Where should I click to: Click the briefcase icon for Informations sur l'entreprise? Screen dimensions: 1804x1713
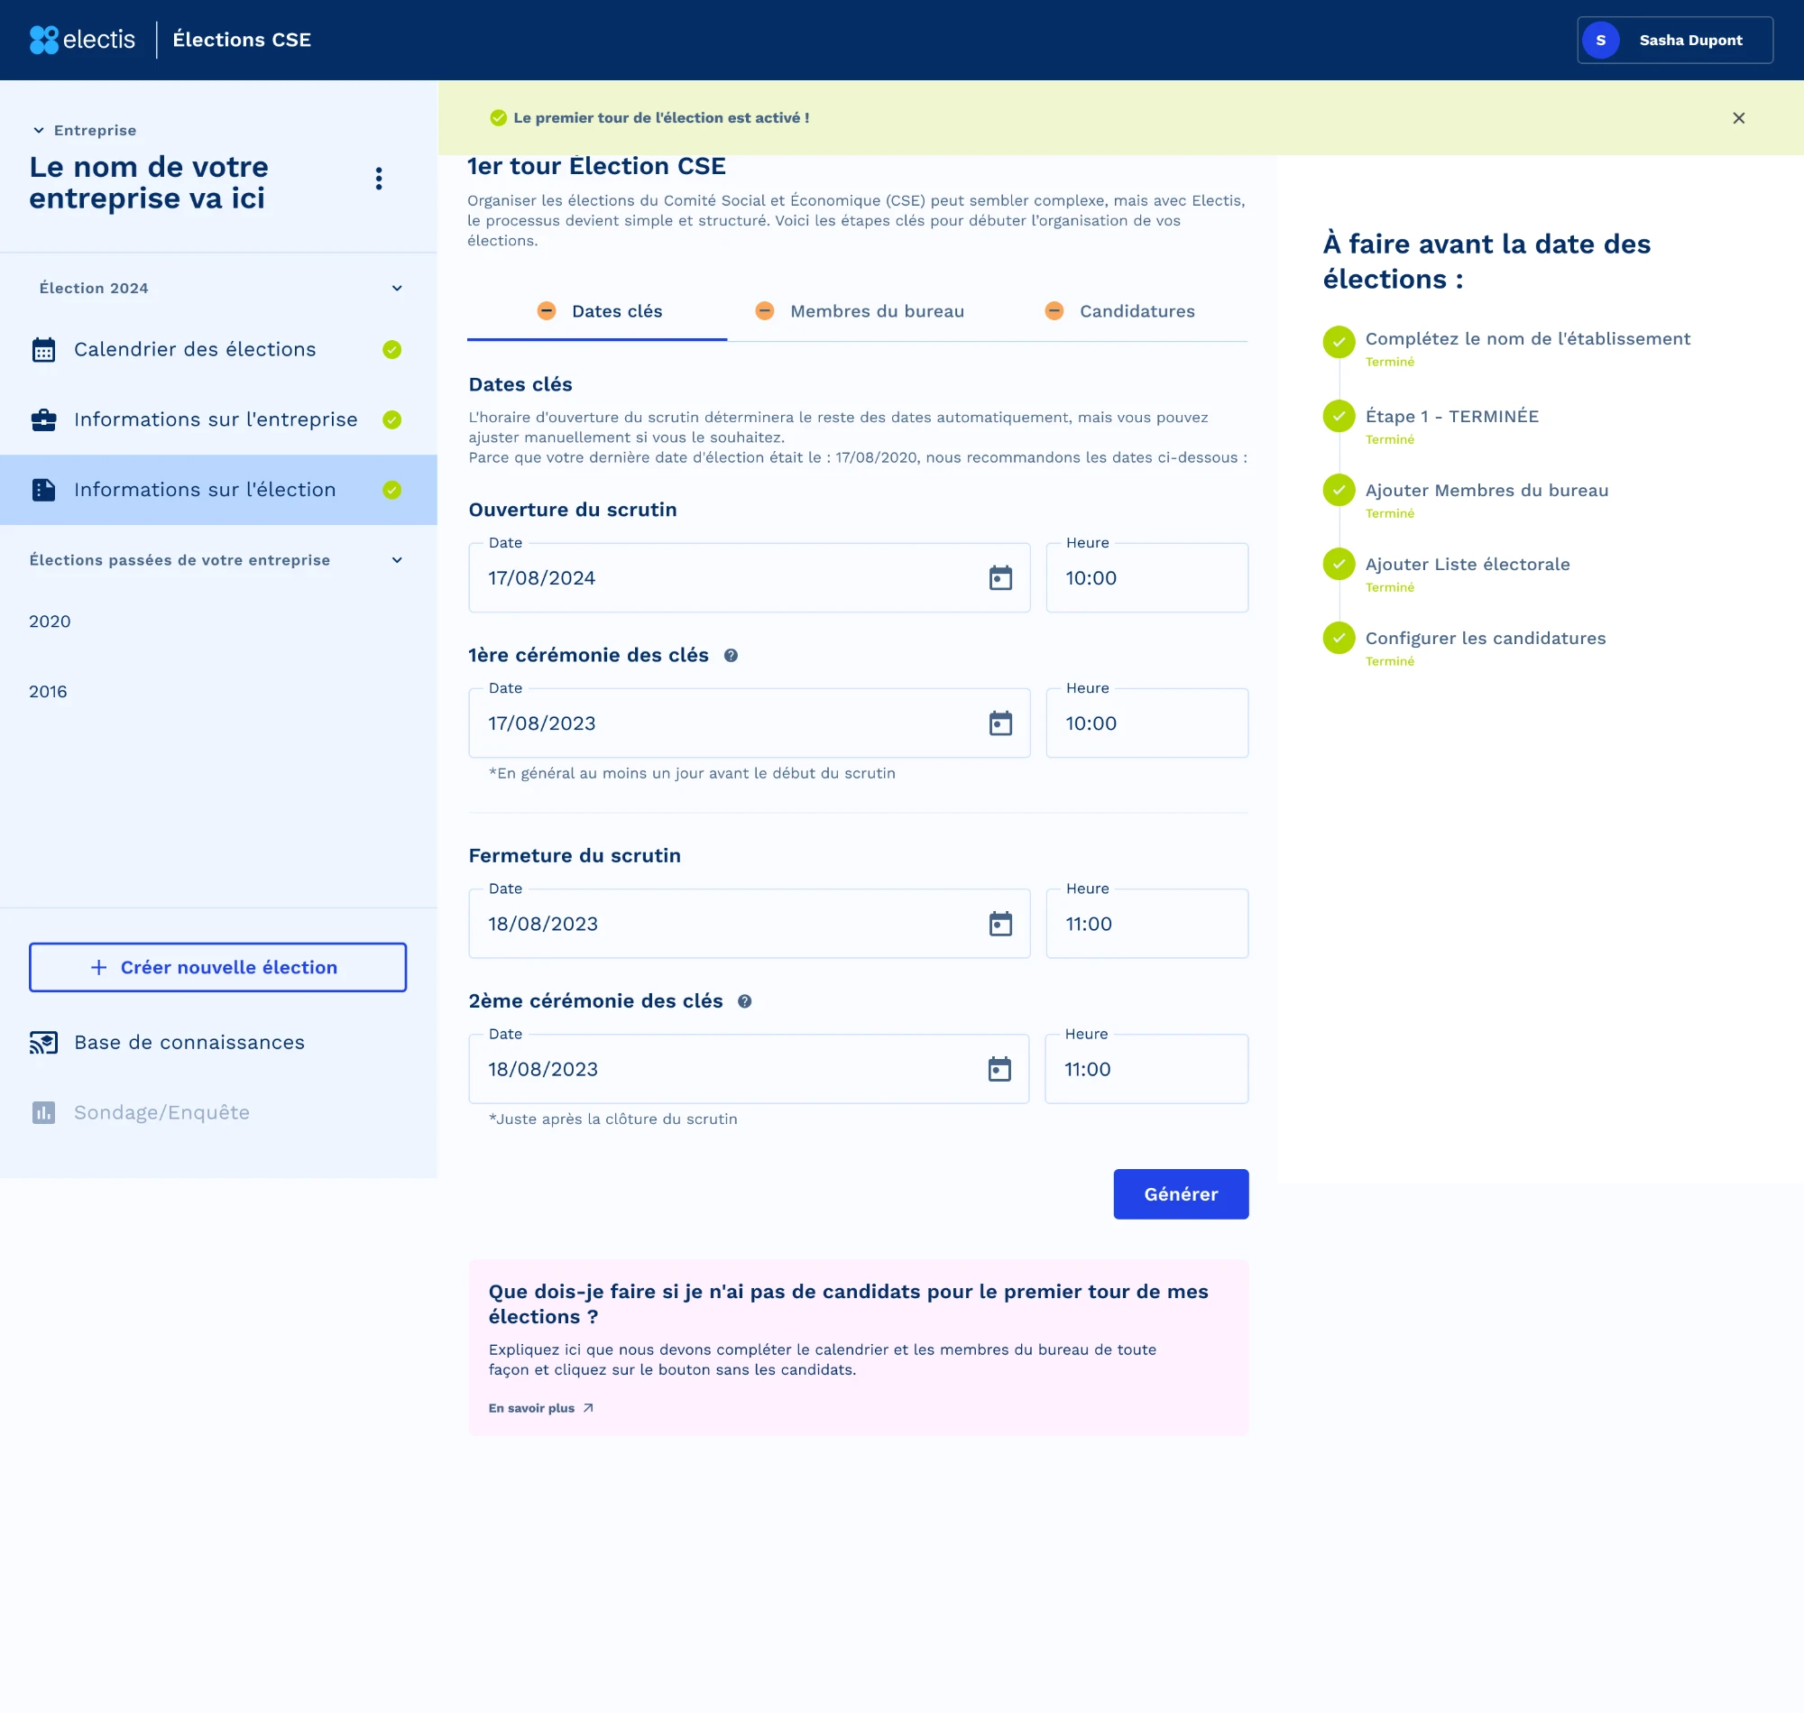point(44,420)
